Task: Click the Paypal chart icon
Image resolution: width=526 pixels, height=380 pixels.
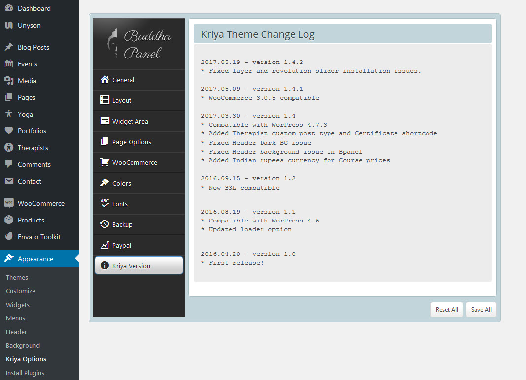Action: tap(104, 245)
